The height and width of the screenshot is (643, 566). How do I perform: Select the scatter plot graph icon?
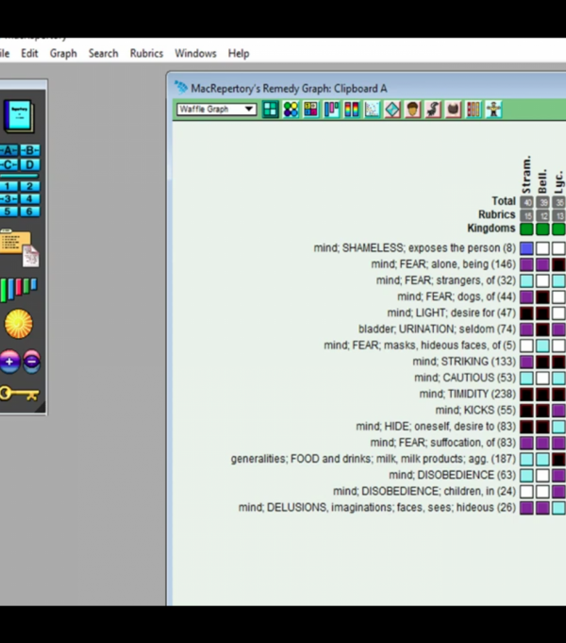coord(372,110)
